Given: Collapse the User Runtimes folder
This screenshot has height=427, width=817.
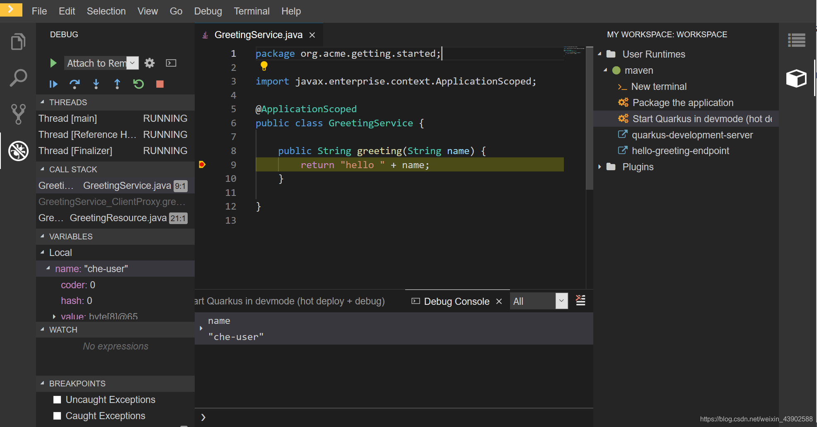Looking at the screenshot, I should tap(599, 54).
